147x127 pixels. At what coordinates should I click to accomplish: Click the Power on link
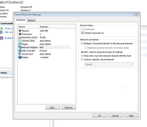coord(9,29)
